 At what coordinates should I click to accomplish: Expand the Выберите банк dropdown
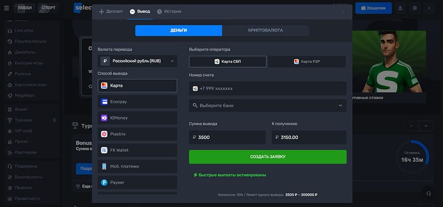(267, 105)
